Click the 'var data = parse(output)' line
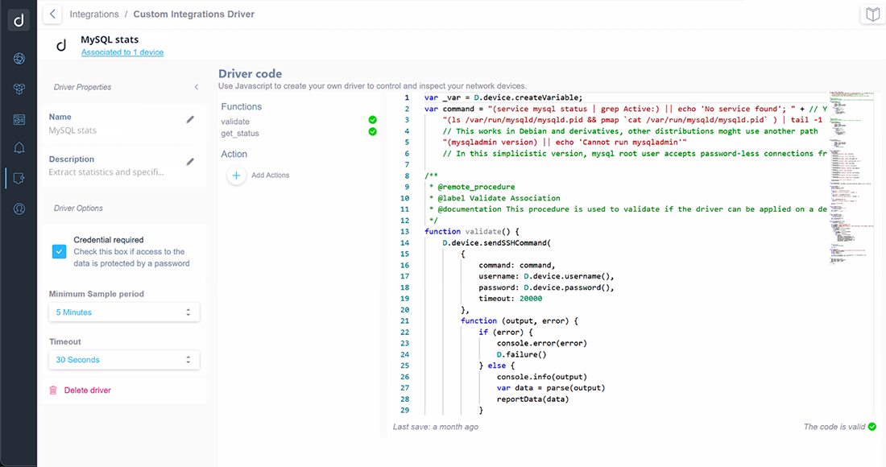886x467 pixels. tap(551, 388)
